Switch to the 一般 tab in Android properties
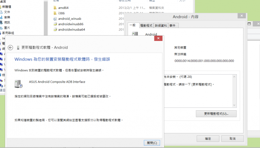Image resolution: width=260 pixels, height=148 pixels. (x=133, y=25)
